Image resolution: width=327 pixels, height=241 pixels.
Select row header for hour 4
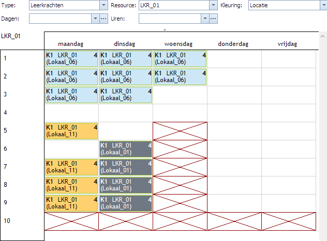click(x=22, y=113)
